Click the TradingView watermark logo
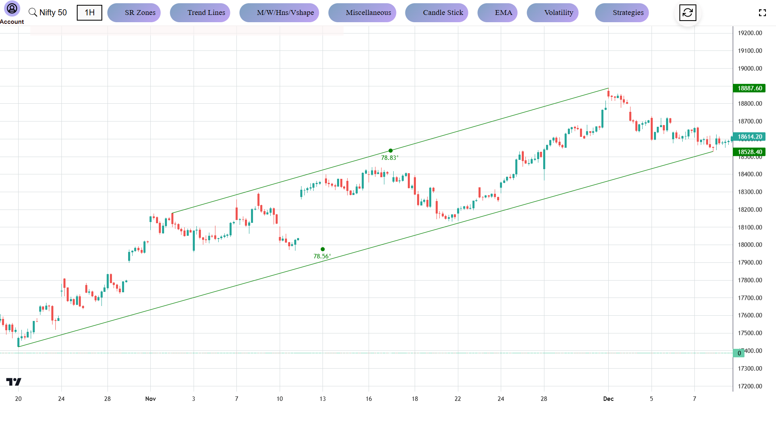 tap(13, 381)
